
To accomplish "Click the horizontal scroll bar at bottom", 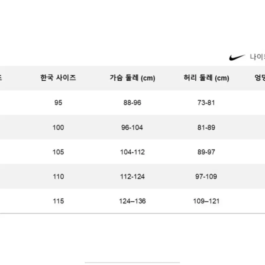I will point(132,263).
